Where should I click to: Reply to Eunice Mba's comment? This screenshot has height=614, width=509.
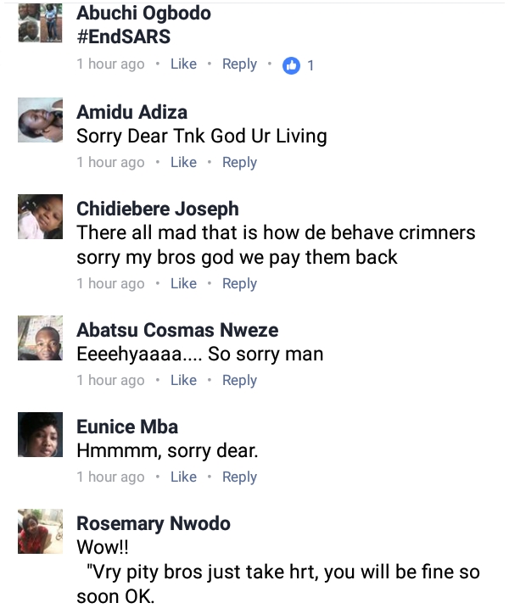pyautogui.click(x=239, y=477)
